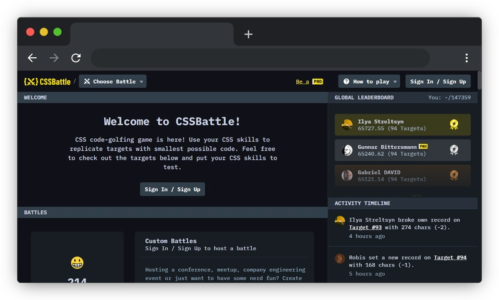Click the '4 hours ago' timestamp
This screenshot has height=300, width=499.
(367, 236)
